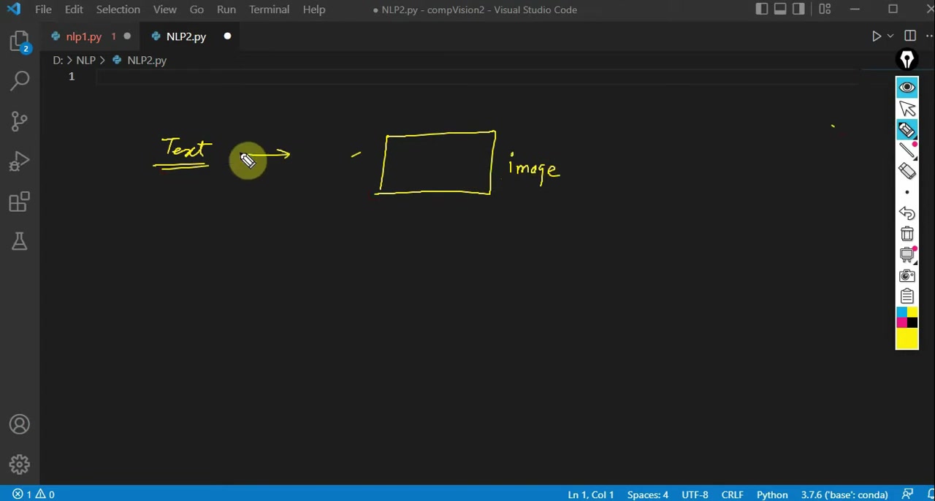Pick the yellow color swatch
Viewport: 935px width, 501px height.
907,339
